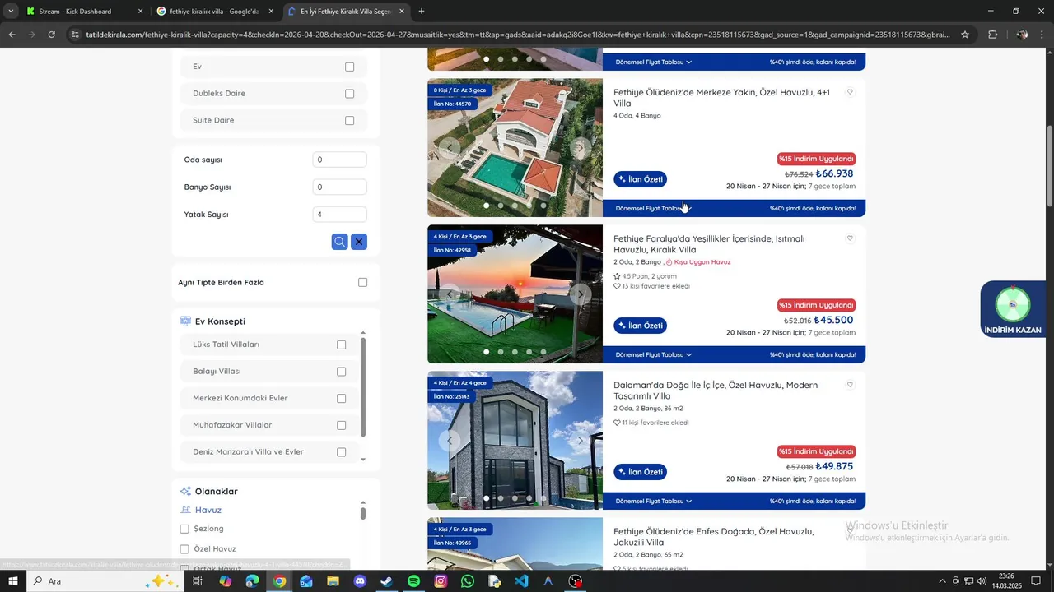Viewport: 1054px width, 592px height.
Task: Click the Olanaklar list scrollbar thumb
Action: pos(363,513)
